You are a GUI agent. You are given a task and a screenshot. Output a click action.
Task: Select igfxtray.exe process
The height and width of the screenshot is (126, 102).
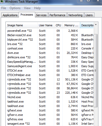point(50,119)
